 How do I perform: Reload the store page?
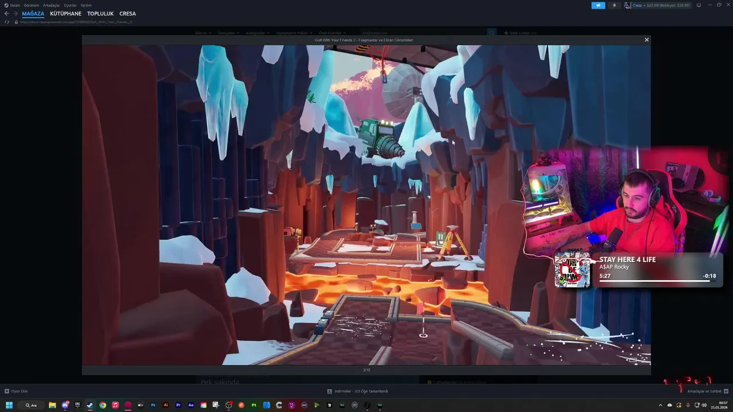click(x=7, y=22)
